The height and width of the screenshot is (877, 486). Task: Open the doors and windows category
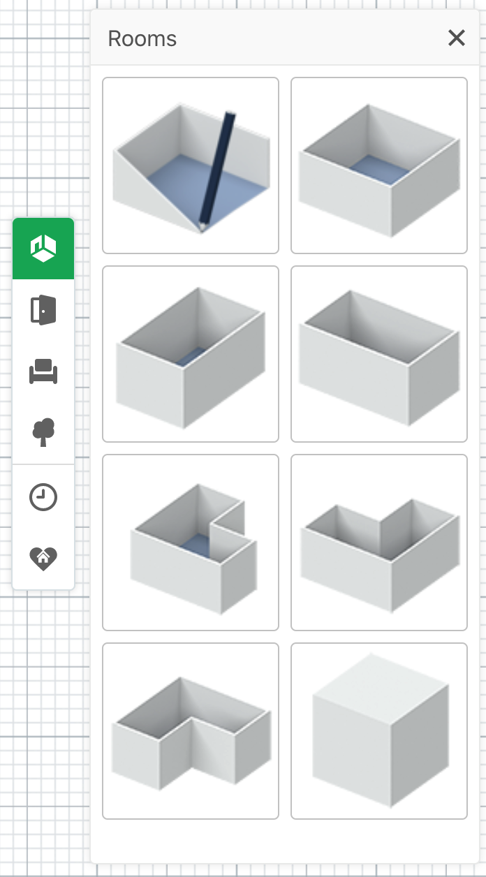(x=43, y=310)
